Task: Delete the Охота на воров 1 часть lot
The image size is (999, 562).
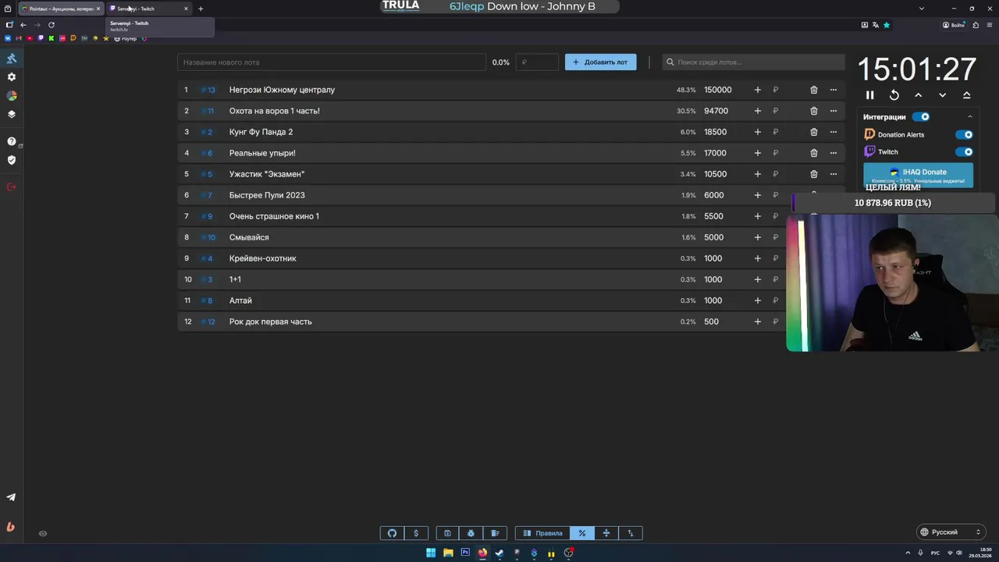Action: (814, 111)
